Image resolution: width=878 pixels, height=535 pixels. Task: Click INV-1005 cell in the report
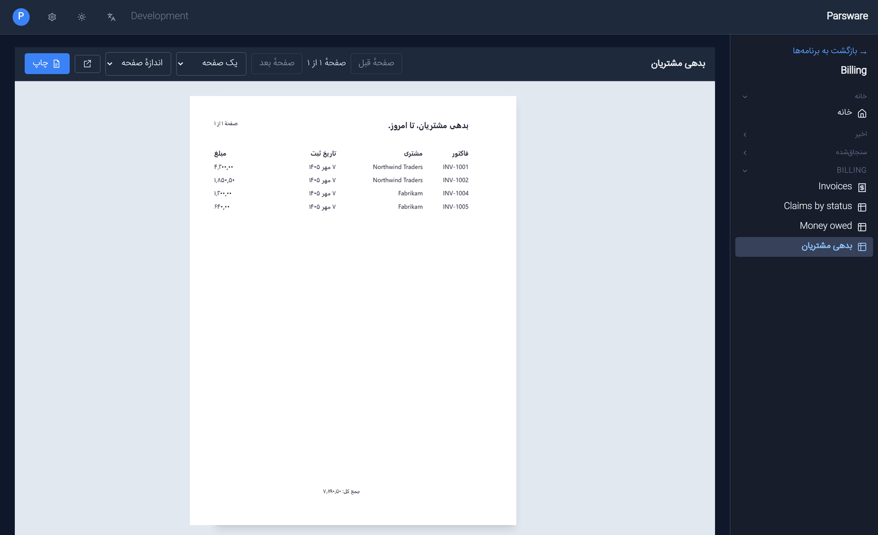[455, 207]
